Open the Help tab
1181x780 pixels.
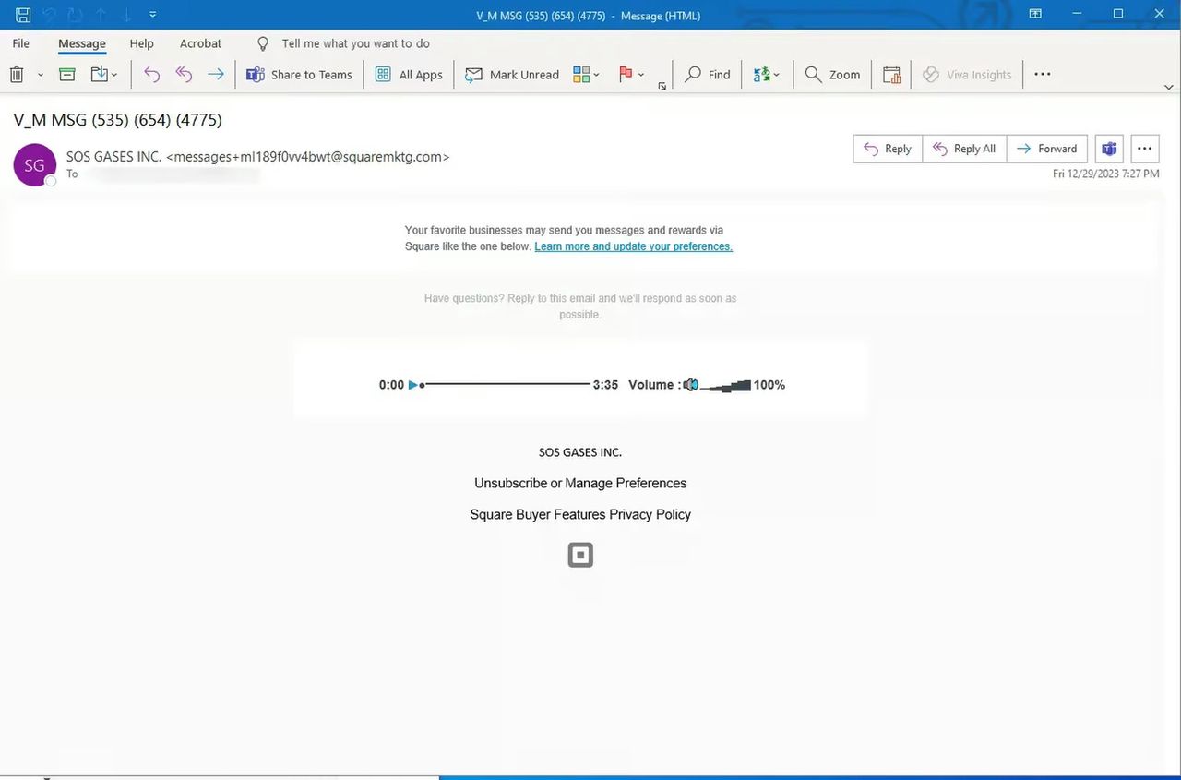pos(141,43)
